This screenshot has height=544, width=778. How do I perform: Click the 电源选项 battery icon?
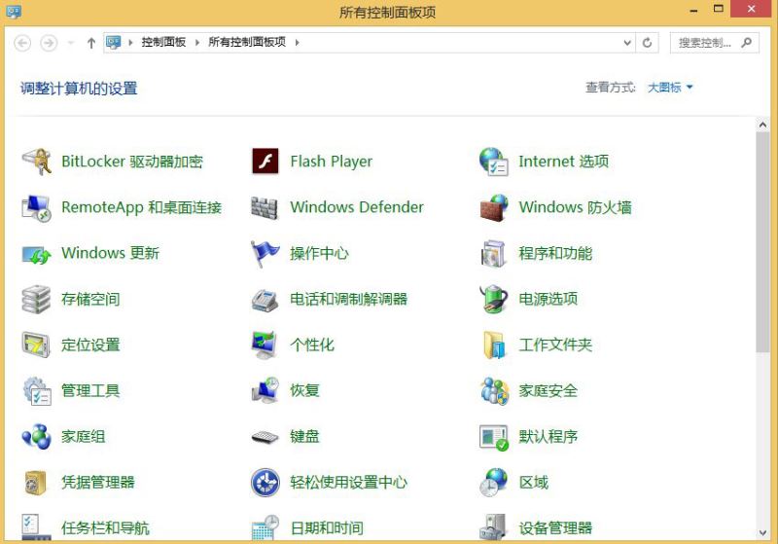click(494, 299)
